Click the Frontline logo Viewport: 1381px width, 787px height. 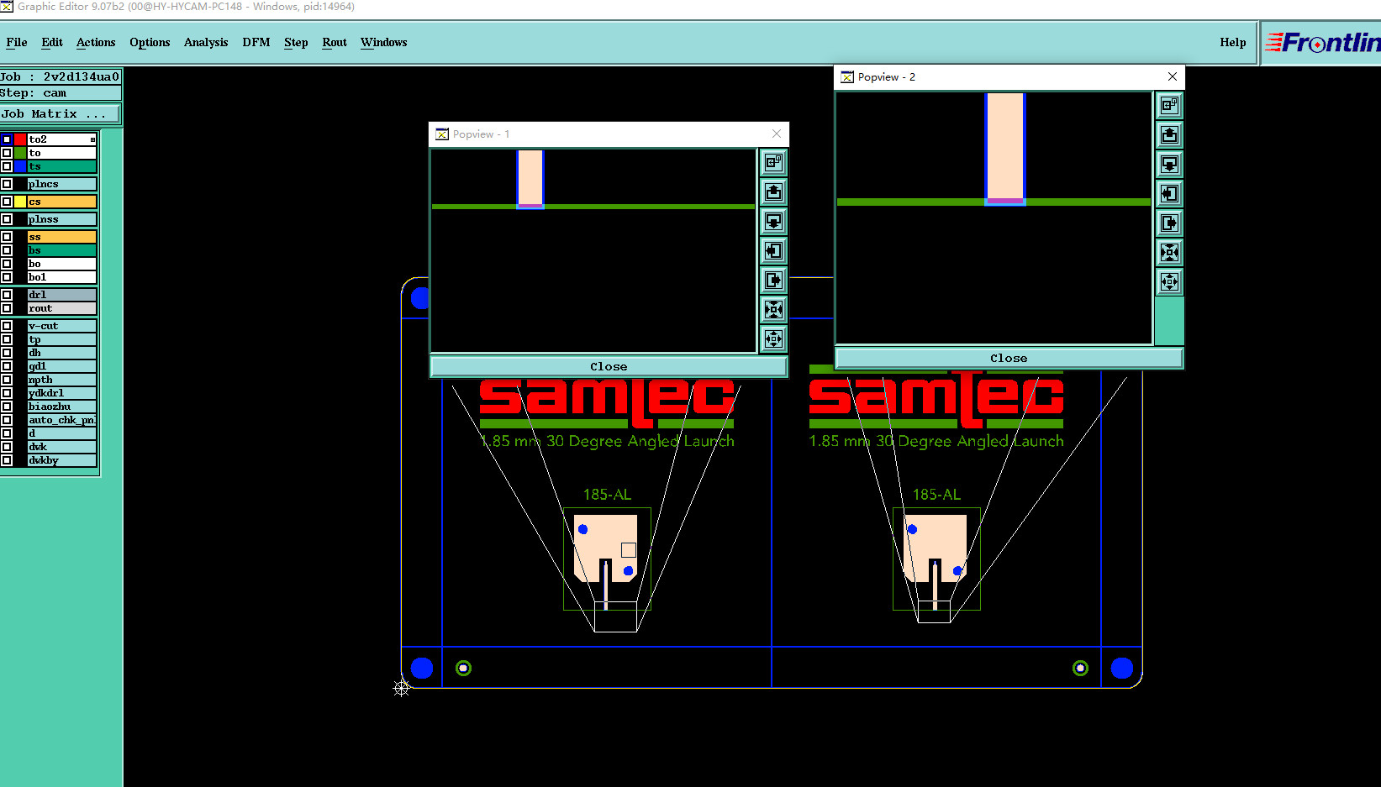pos(1322,42)
